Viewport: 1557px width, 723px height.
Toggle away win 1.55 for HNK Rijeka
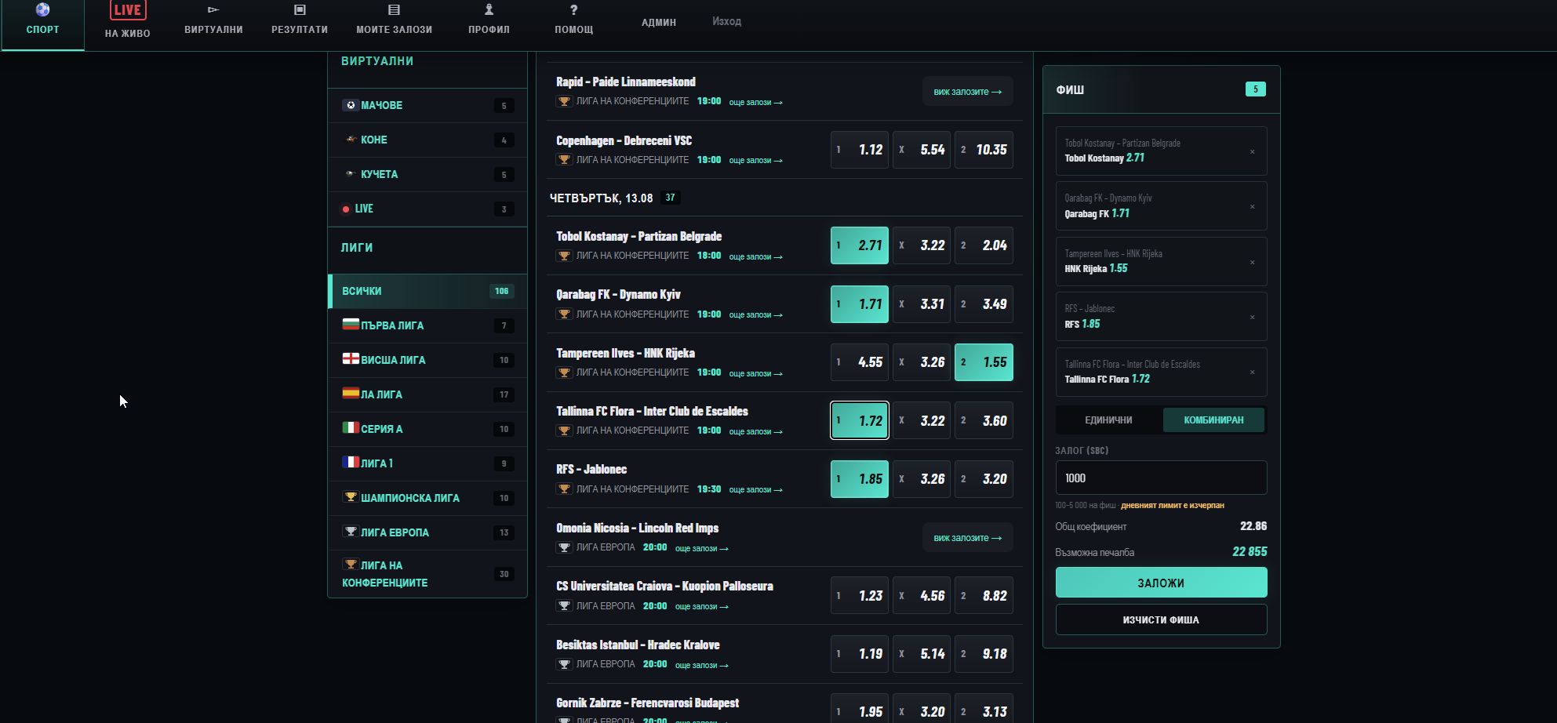click(x=984, y=362)
